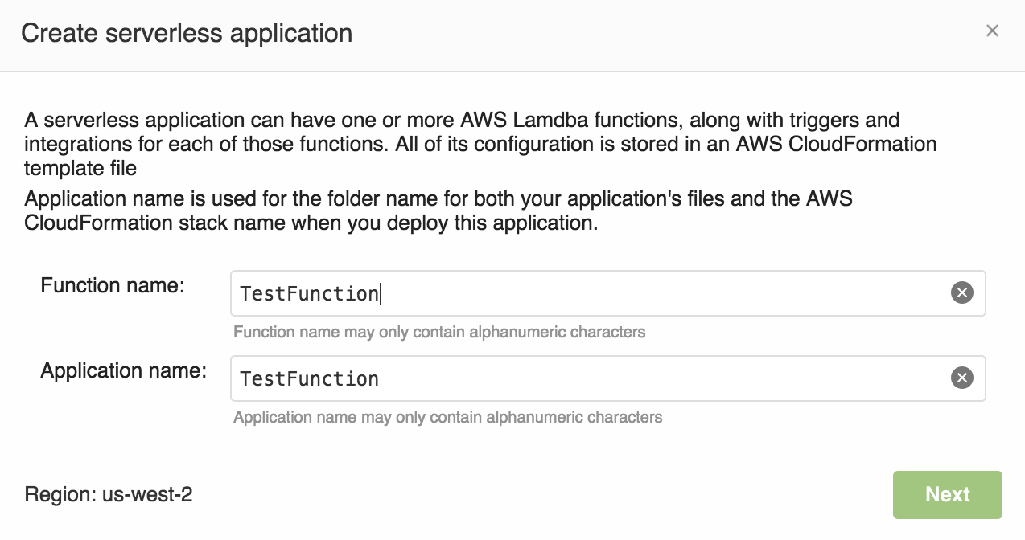The height and width of the screenshot is (540, 1025).
Task: Click the Create serverless application title
Action: [187, 34]
